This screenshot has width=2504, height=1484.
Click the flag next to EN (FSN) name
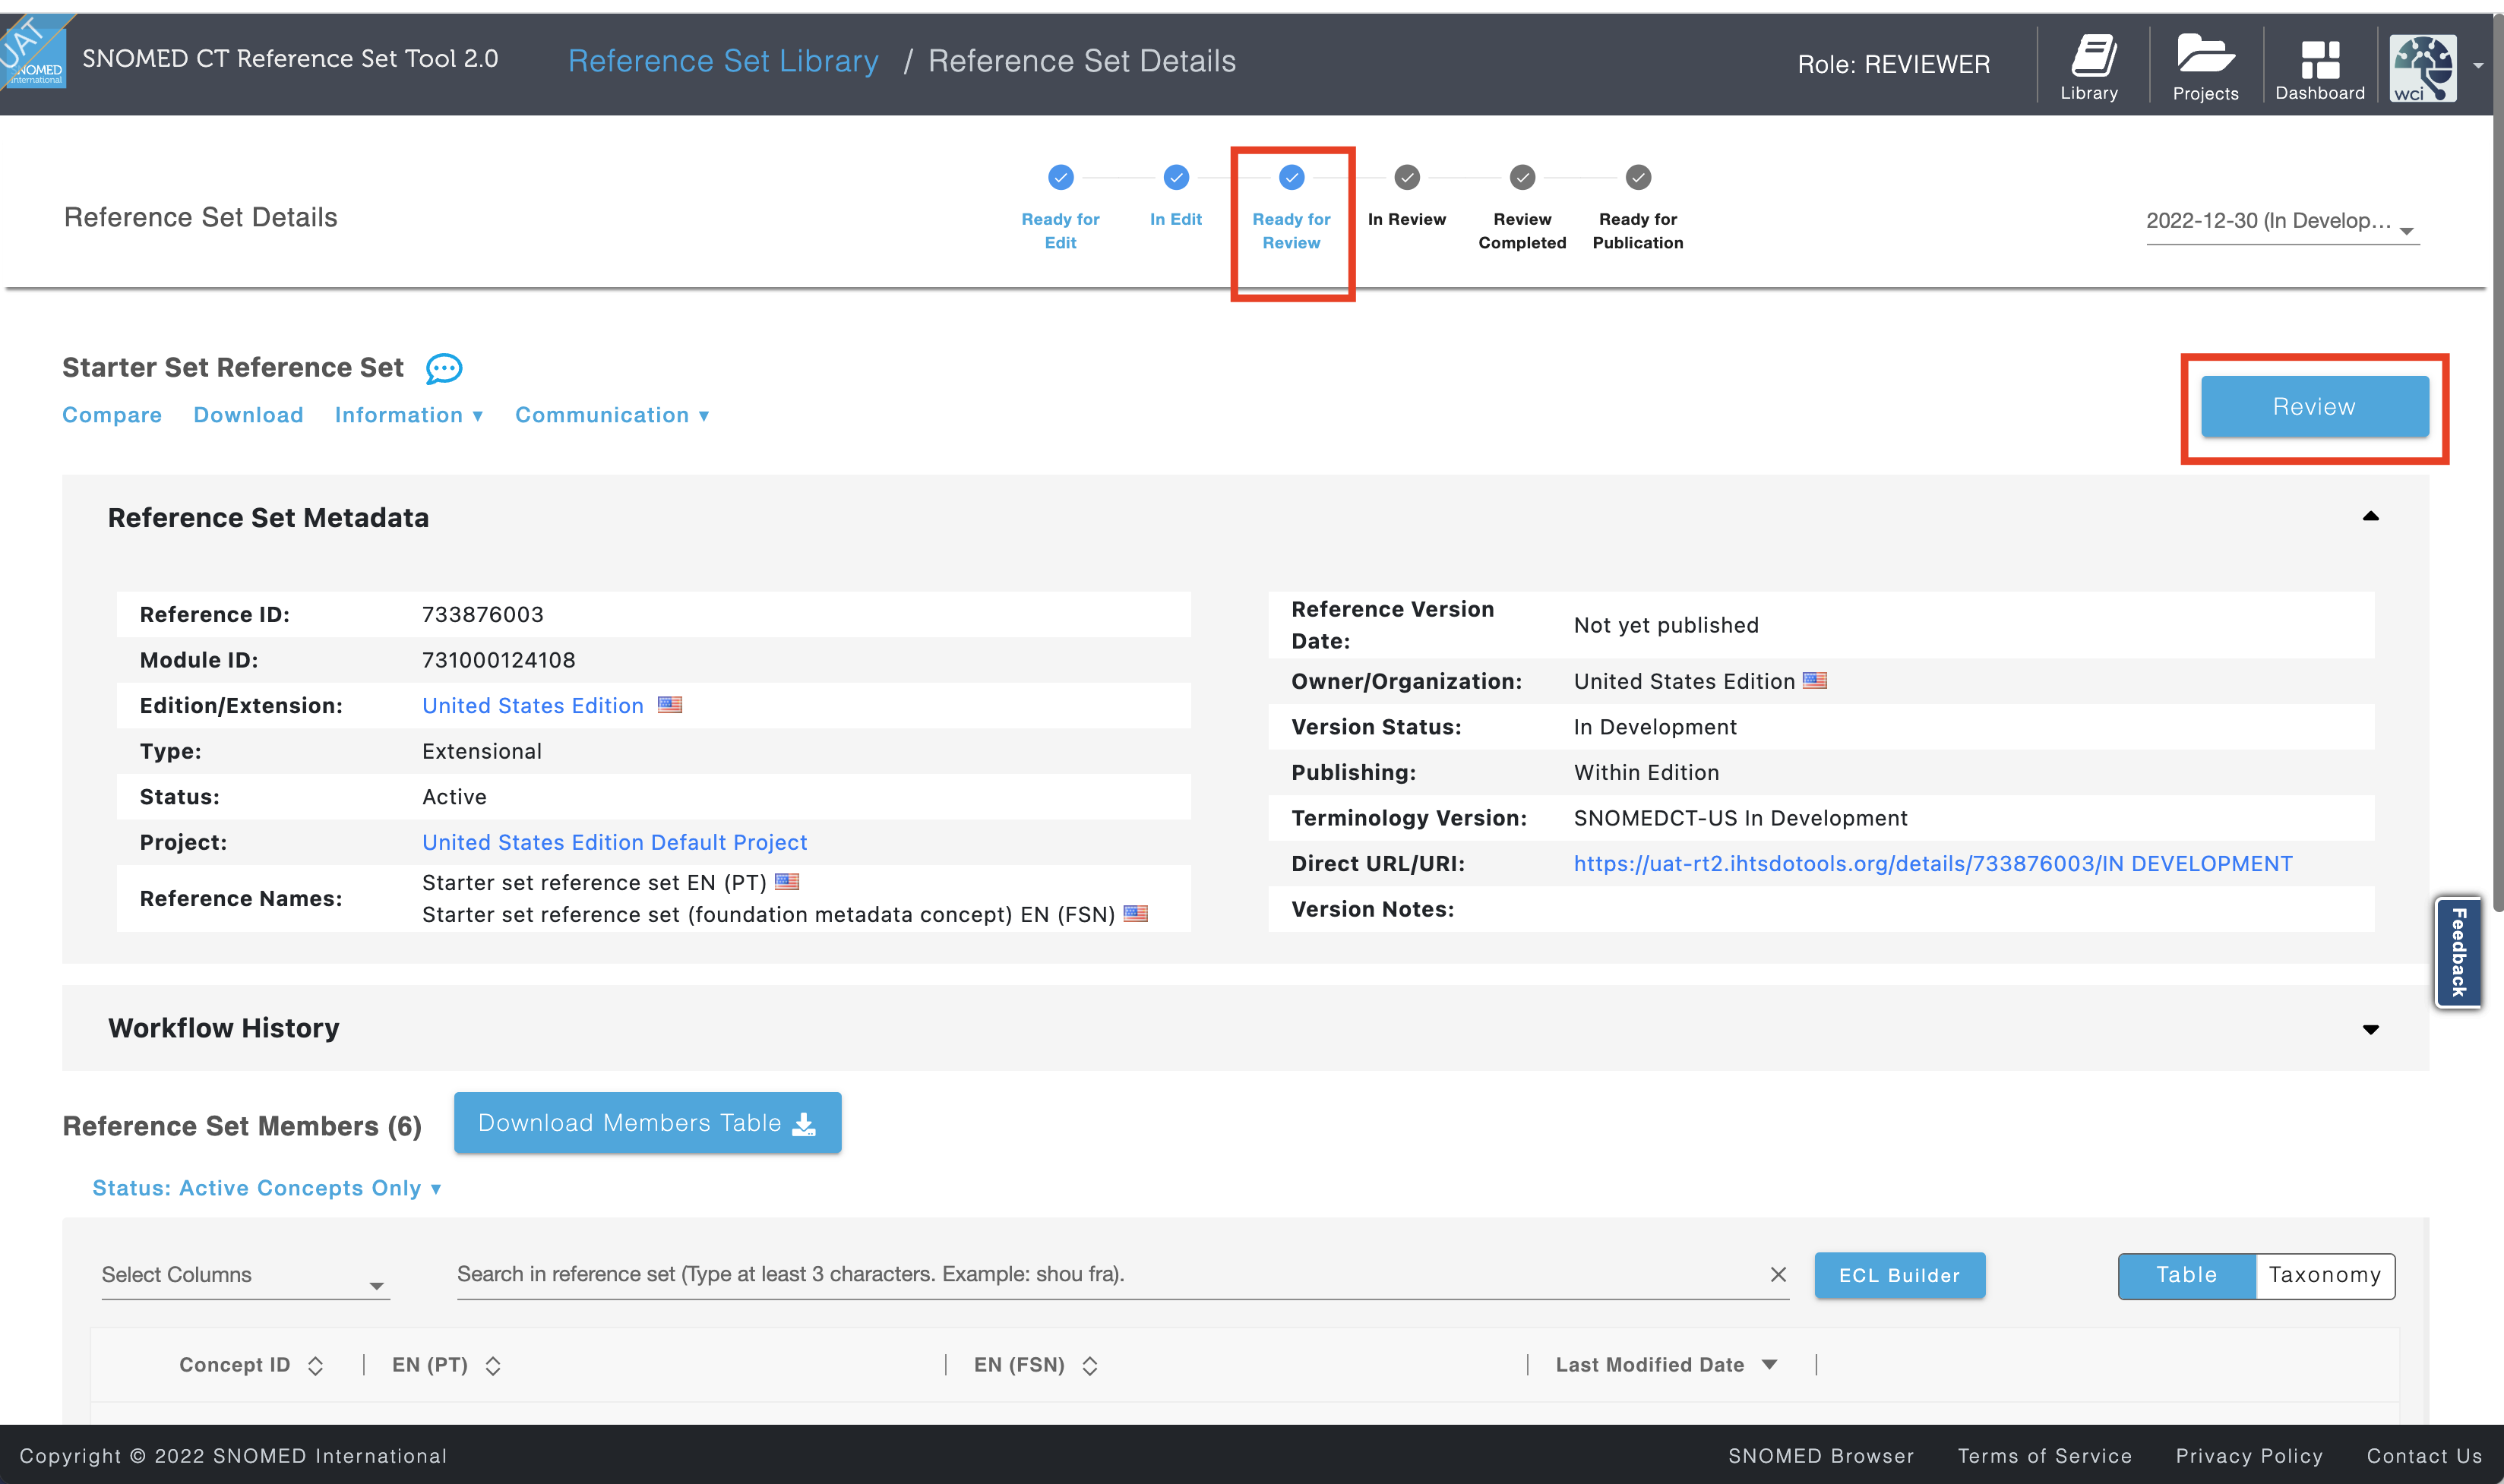pos(1135,914)
